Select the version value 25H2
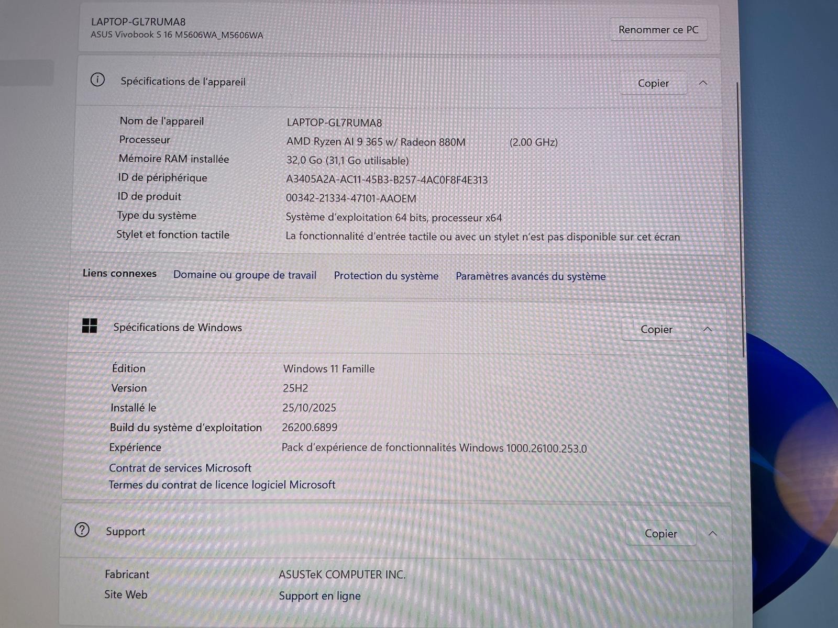The height and width of the screenshot is (628, 838). (x=295, y=388)
